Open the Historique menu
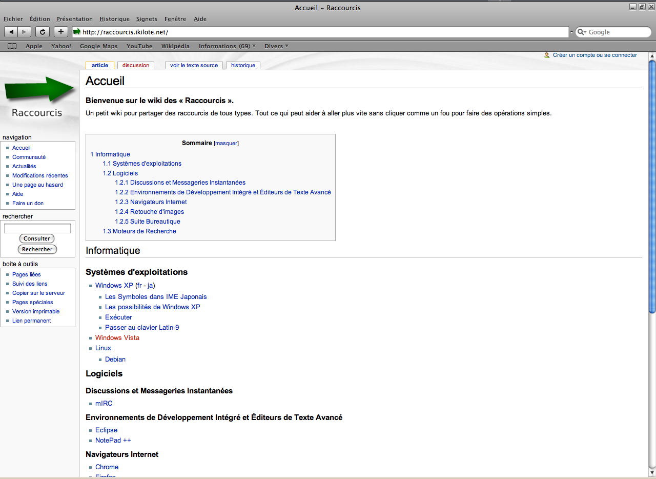Screen dimensions: 656x479 point(114,19)
